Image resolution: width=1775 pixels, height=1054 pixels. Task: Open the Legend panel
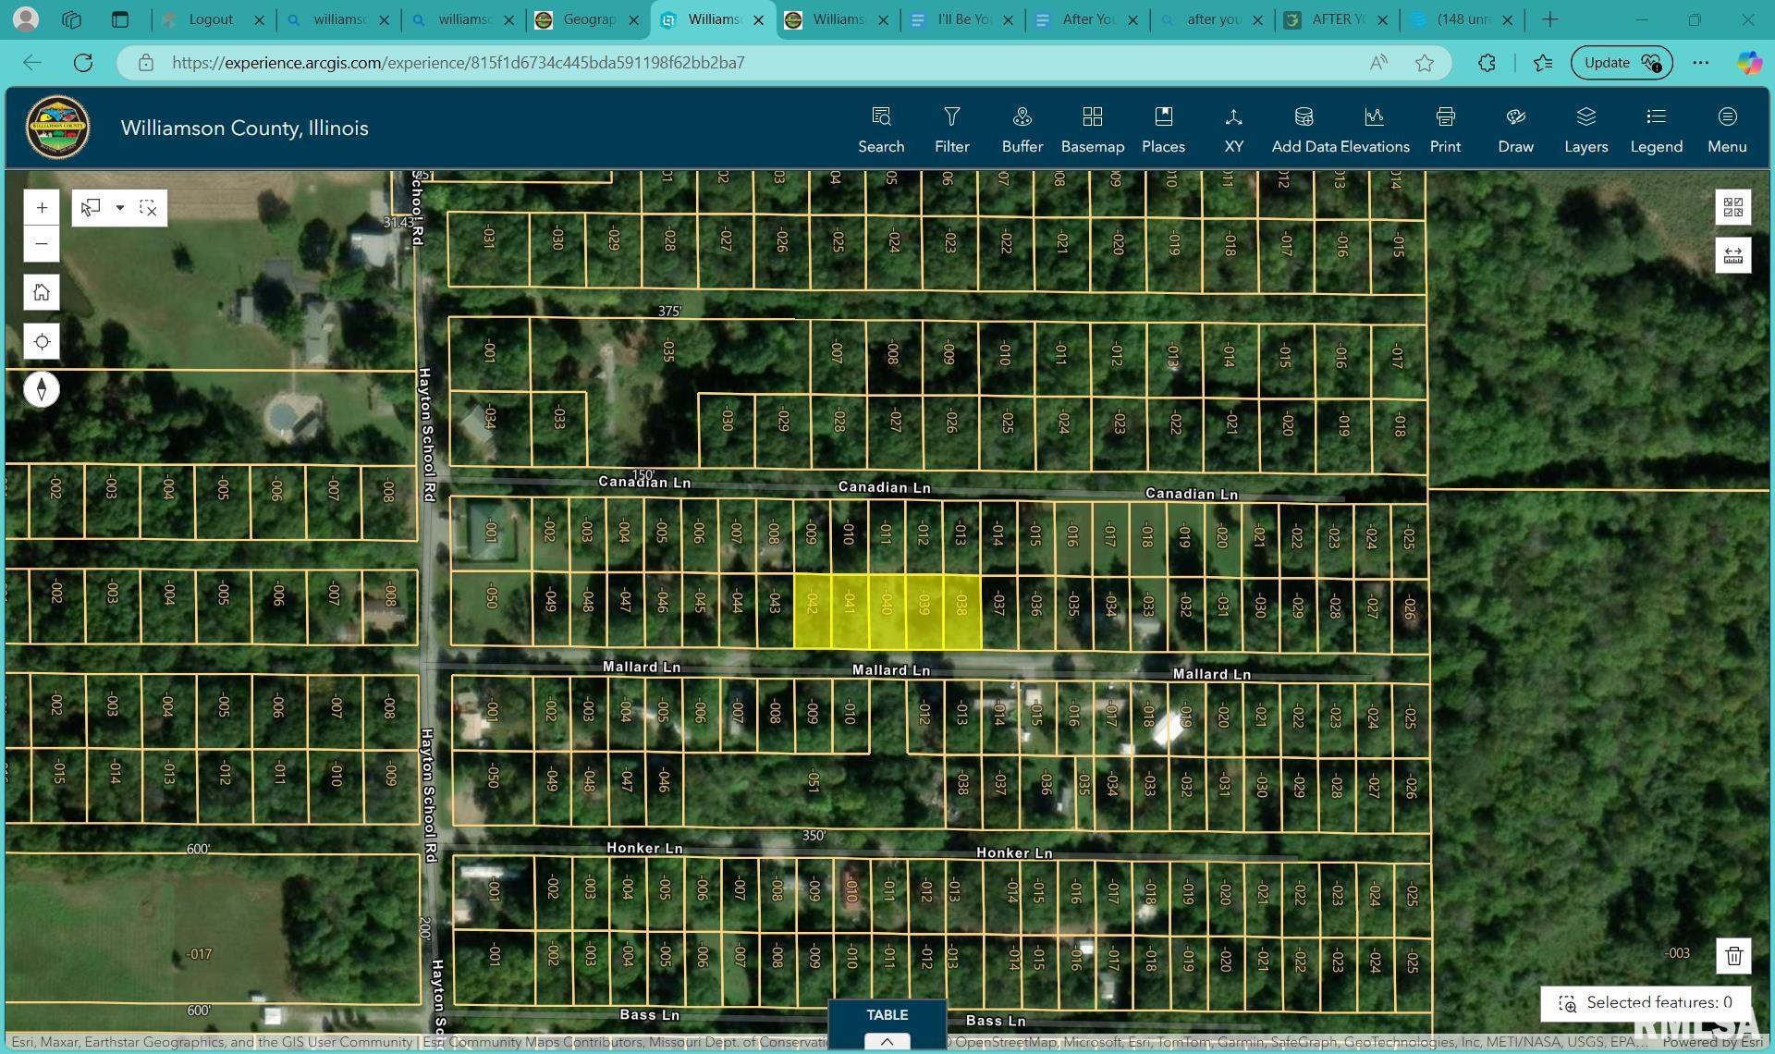click(1656, 129)
